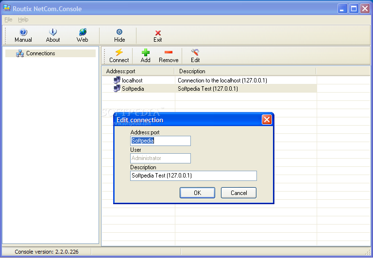Image resolution: width=373 pixels, height=258 pixels.
Task: Click the Cancel button
Action: click(238, 193)
